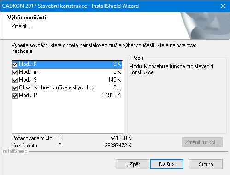Toggle Obsah knihovny uživatelských blo checkbox

(x=15, y=88)
